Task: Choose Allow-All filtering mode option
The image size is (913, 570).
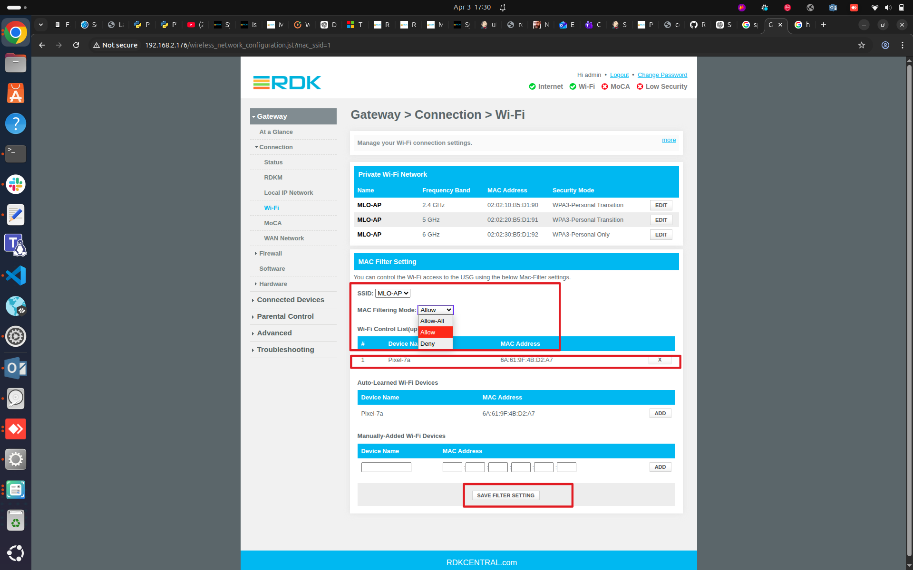Action: point(432,321)
